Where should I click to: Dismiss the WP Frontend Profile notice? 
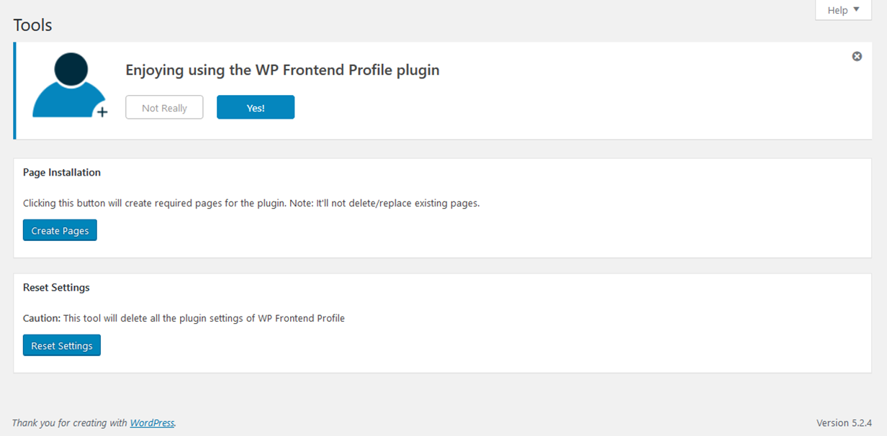(857, 56)
